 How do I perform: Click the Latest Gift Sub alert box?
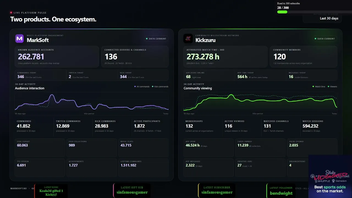(132, 191)
